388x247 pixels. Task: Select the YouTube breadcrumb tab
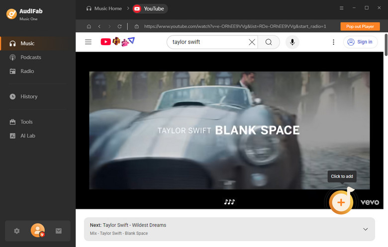click(150, 8)
